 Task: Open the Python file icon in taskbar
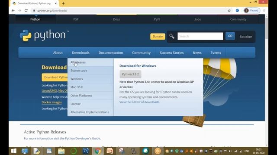point(37,151)
